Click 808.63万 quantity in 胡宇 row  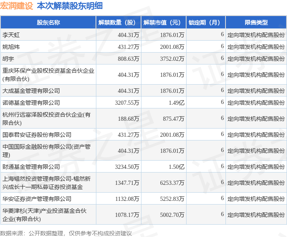(128, 59)
